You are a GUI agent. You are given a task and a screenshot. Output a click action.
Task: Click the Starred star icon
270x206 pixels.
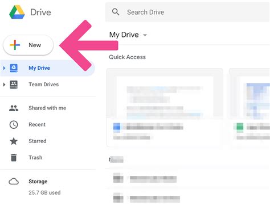pyautogui.click(x=14, y=141)
